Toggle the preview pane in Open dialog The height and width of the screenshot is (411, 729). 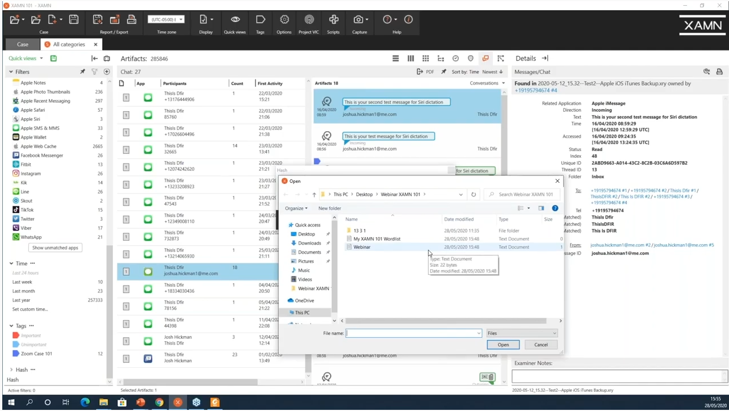click(541, 208)
